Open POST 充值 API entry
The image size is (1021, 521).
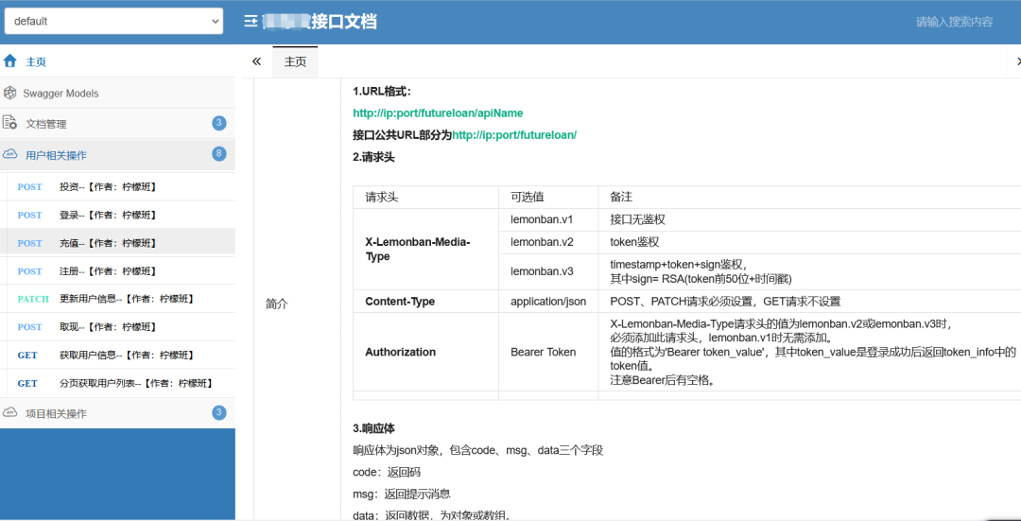(117, 243)
